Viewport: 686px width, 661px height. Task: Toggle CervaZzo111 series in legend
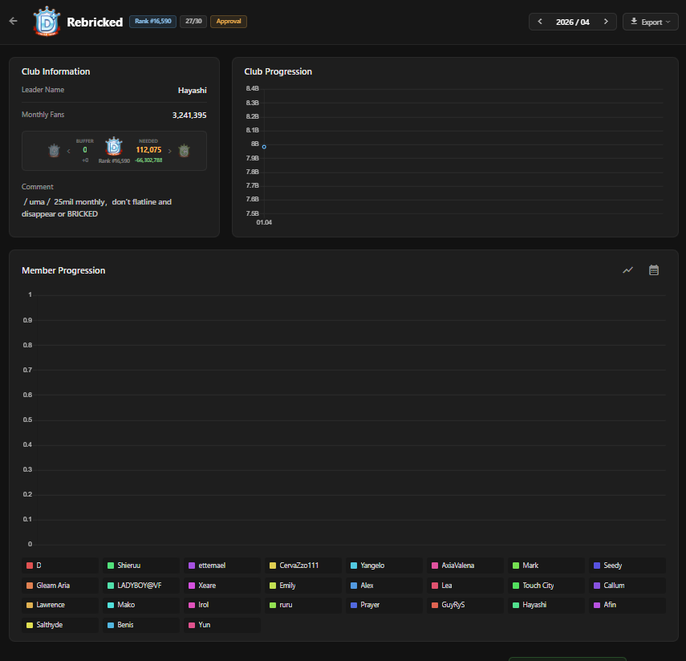tap(302, 566)
